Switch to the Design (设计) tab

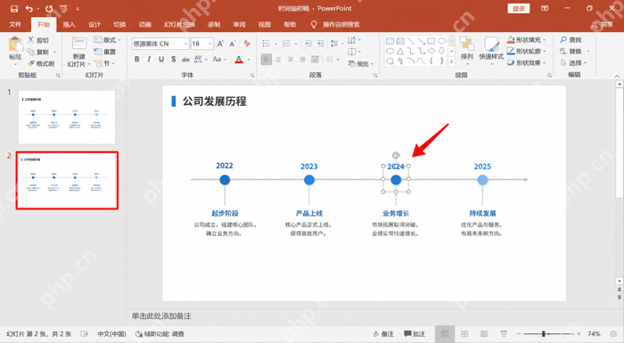(x=94, y=25)
